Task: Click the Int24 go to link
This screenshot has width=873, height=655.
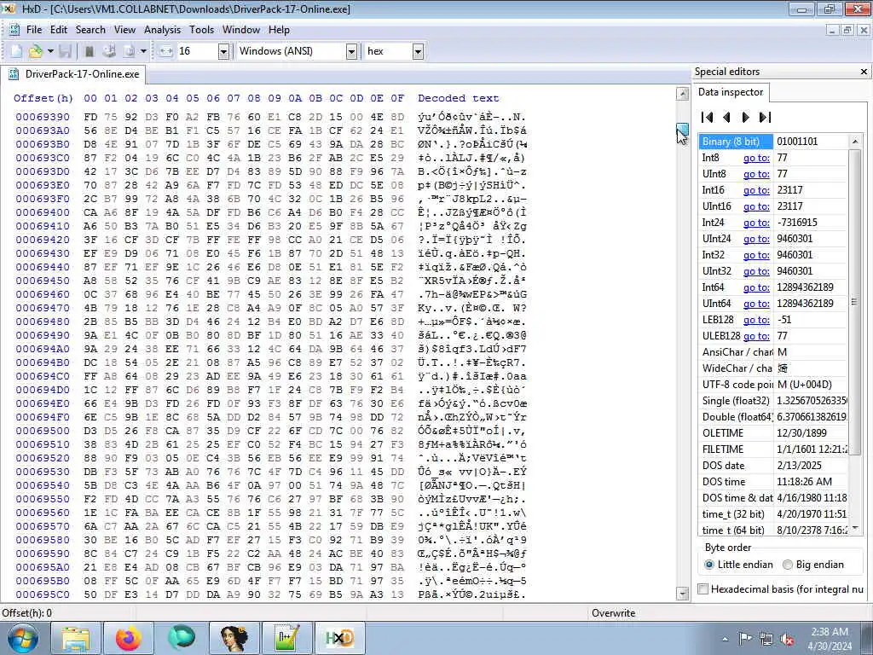Action: [756, 223]
